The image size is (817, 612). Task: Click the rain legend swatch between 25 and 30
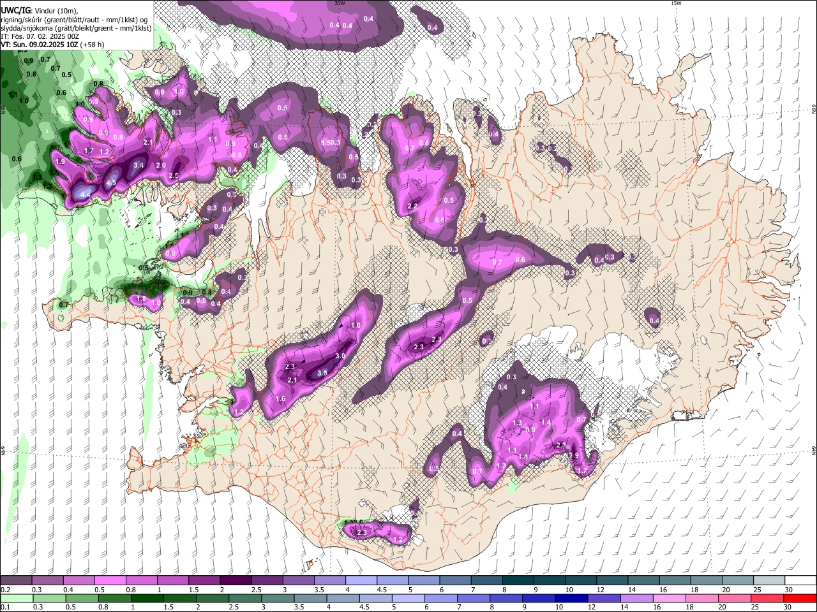click(x=766, y=598)
